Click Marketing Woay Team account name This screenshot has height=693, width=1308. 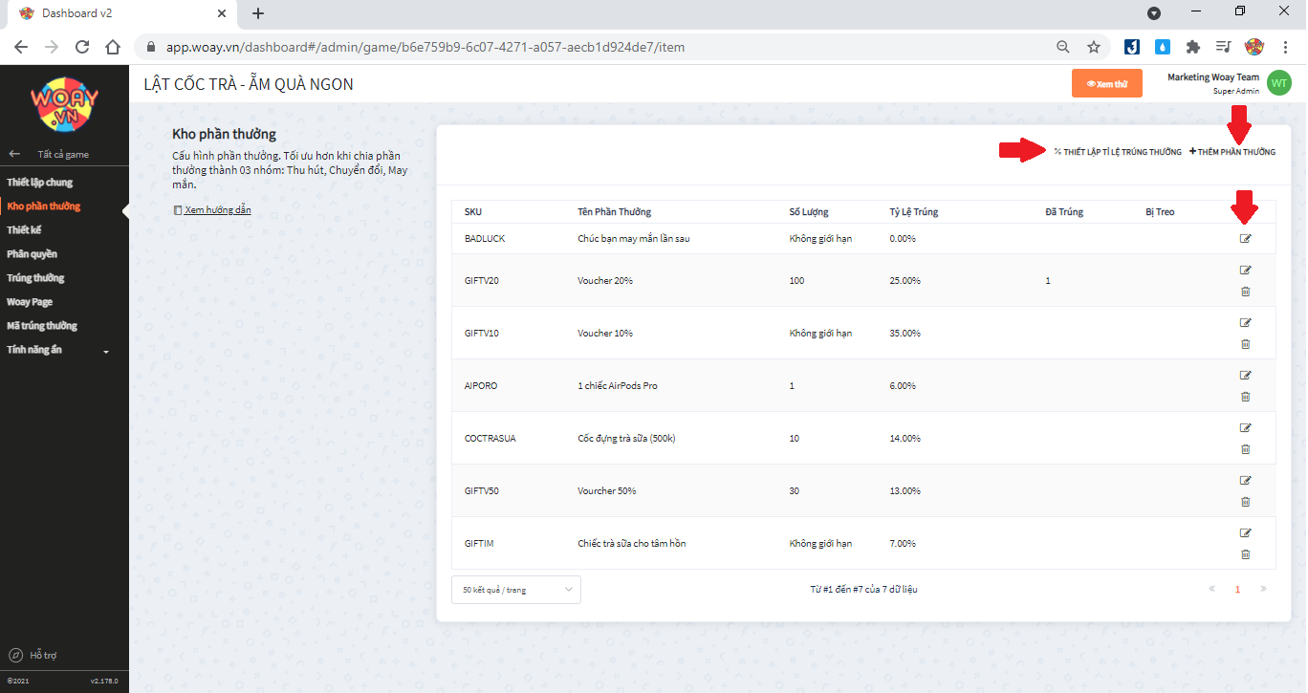tap(1213, 77)
